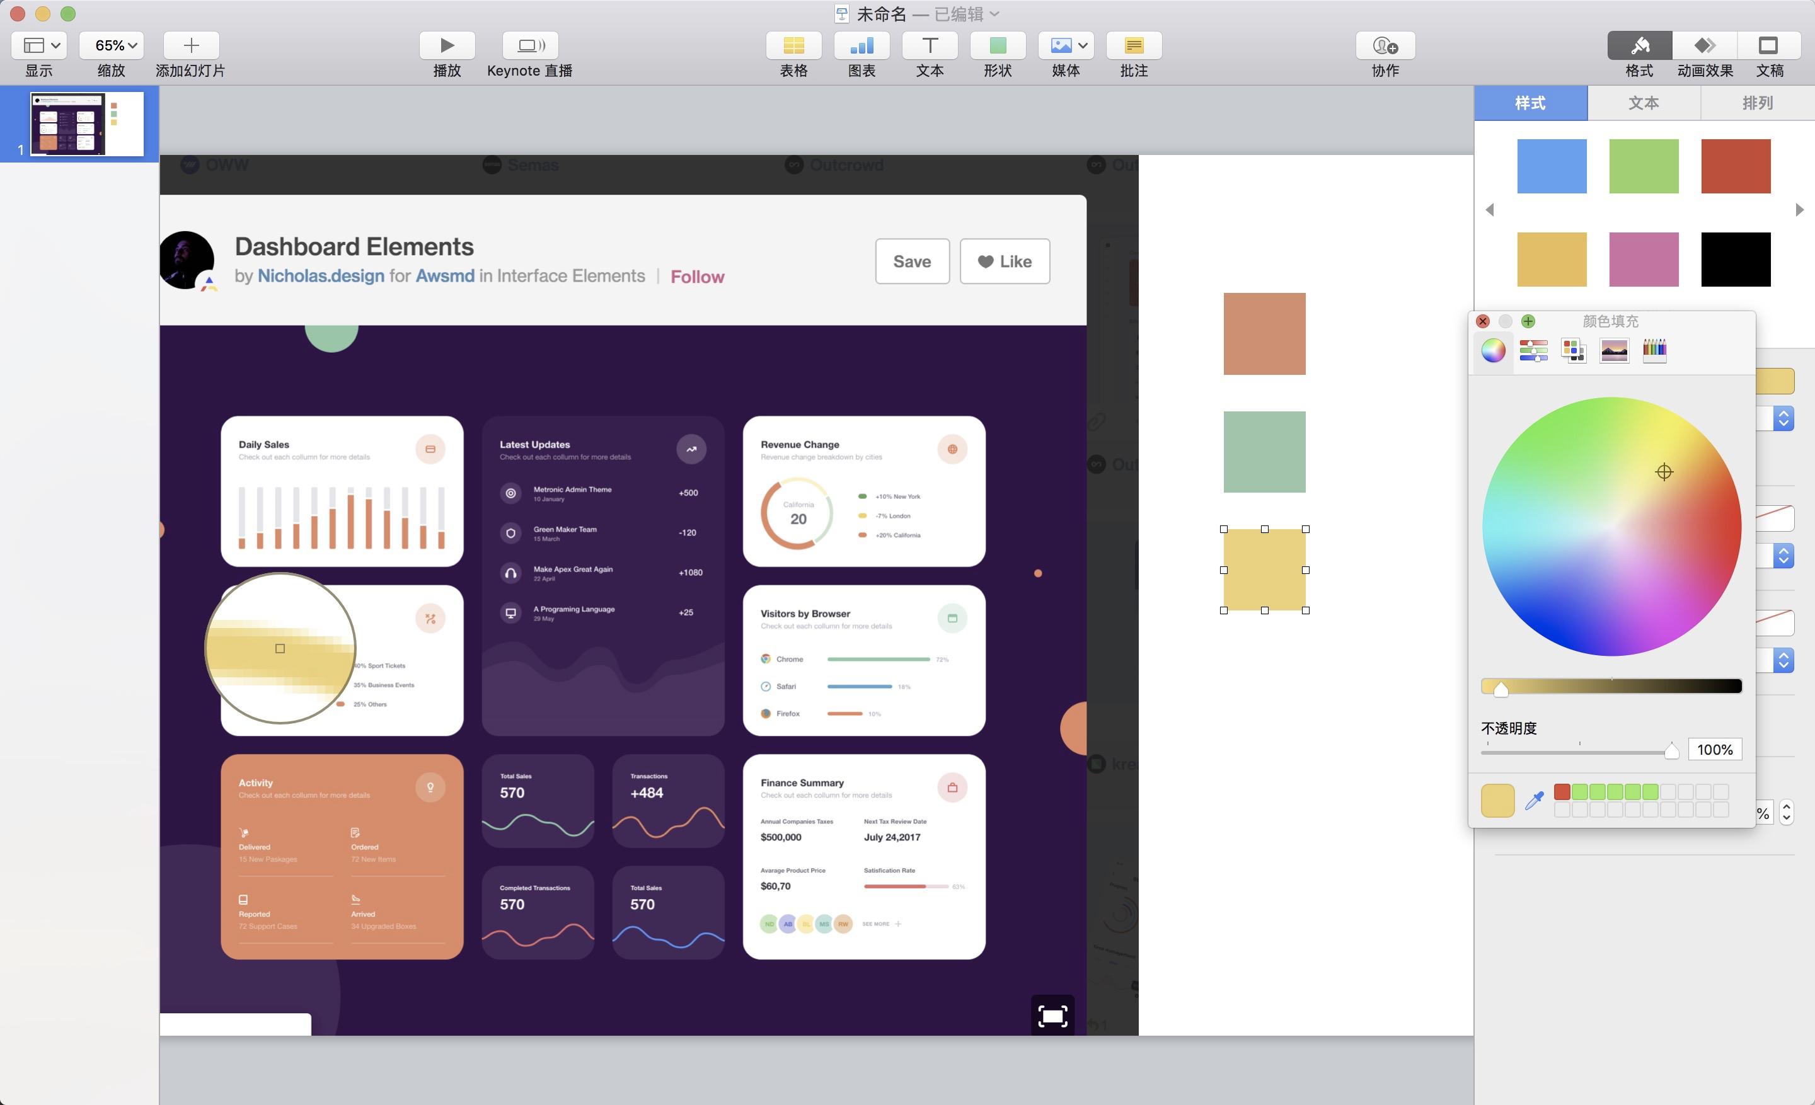The image size is (1815, 1105).
Task: Switch to the Arrange tab in inspector
Action: click(x=1758, y=103)
